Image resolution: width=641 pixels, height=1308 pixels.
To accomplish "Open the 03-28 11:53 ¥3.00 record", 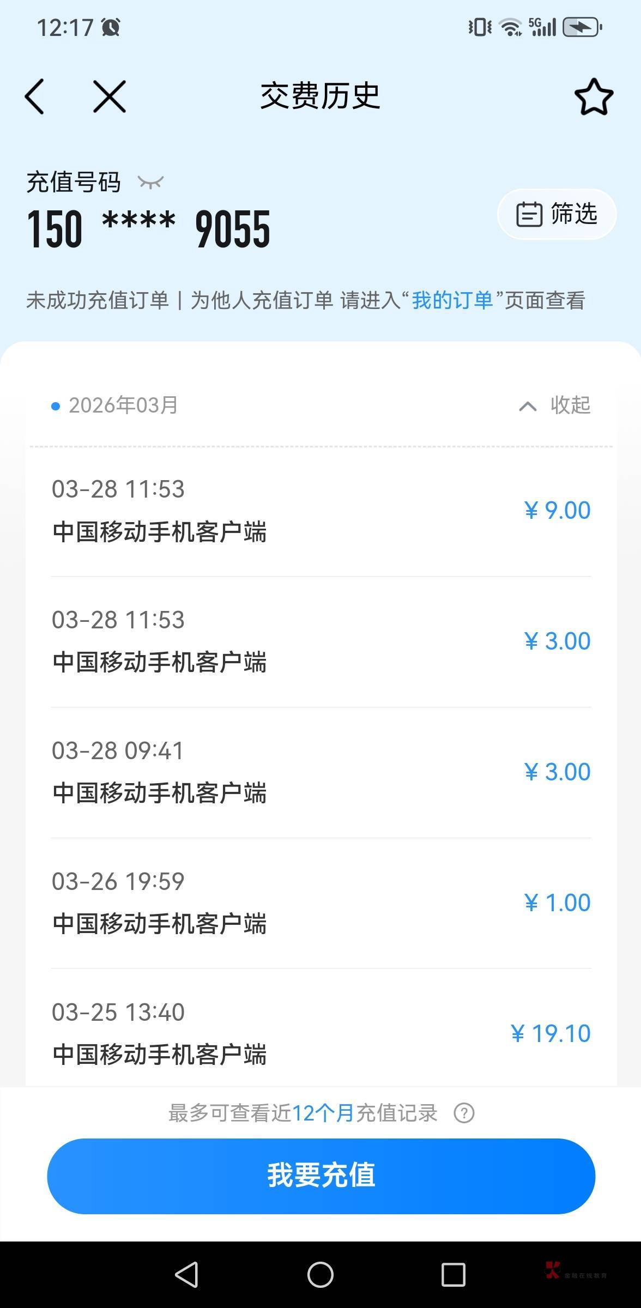I will [x=320, y=641].
